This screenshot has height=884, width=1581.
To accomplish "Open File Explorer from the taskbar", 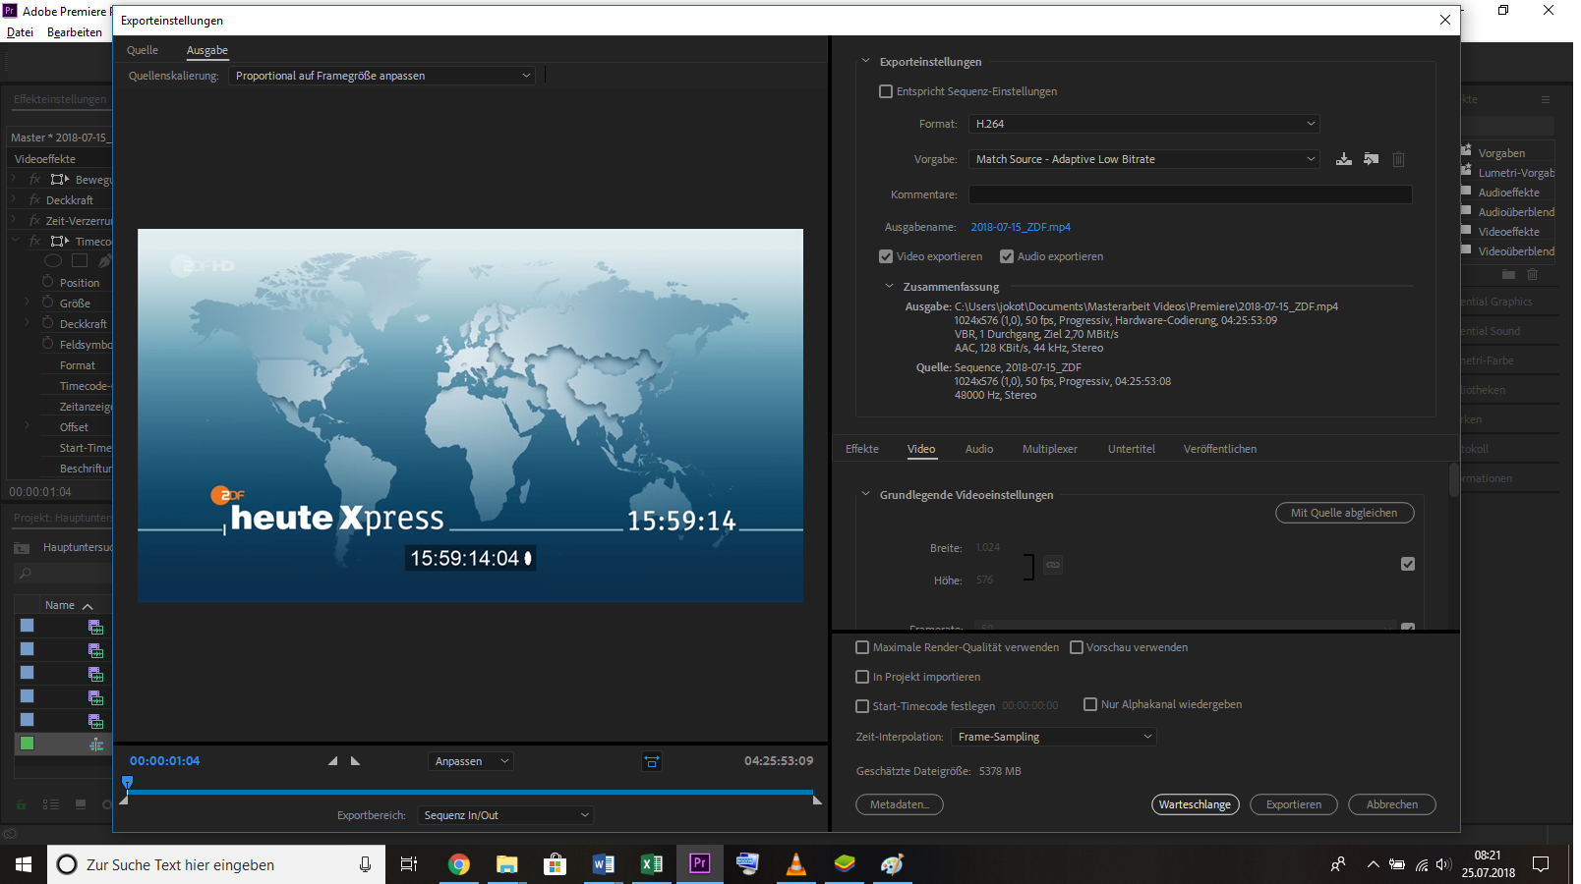I will tap(506, 864).
